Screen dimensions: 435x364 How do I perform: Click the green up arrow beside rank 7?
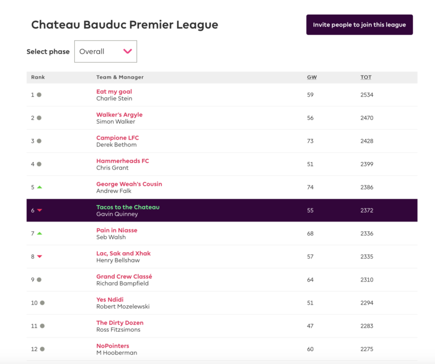40,233
